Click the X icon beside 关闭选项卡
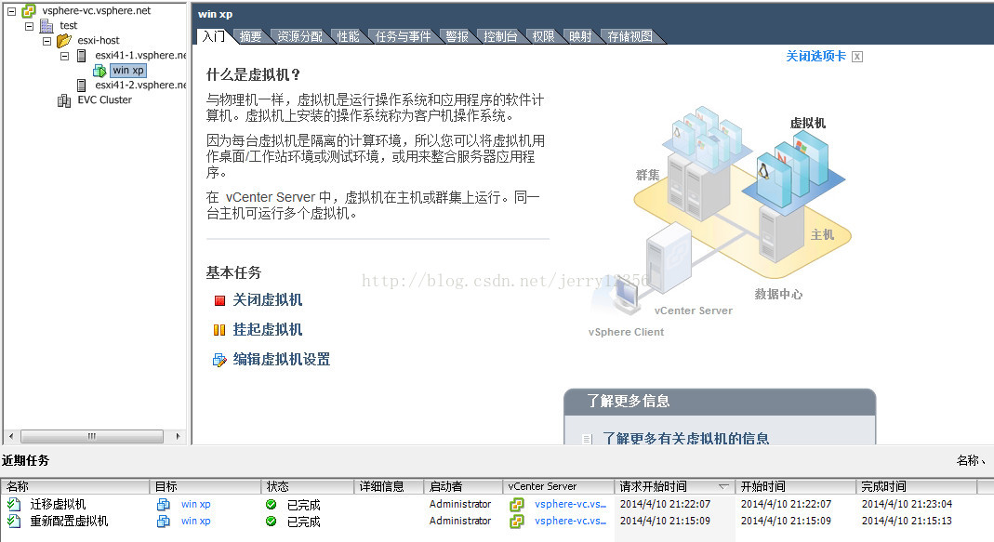Viewport: 994px width, 542px height. pyautogui.click(x=857, y=57)
